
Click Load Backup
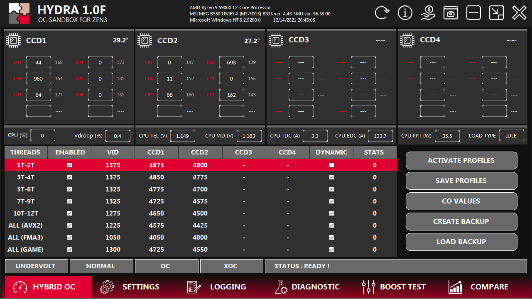coord(461,242)
